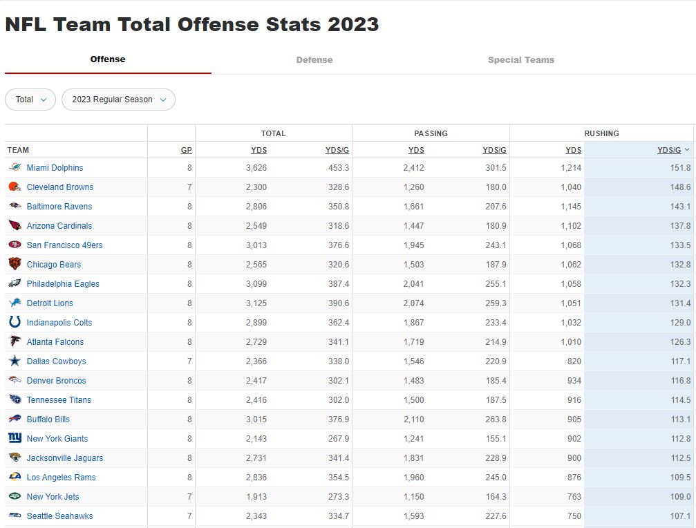This screenshot has height=528, width=696.
Task: Open the Indianapolis Colts team link
Action: pyautogui.click(x=59, y=323)
